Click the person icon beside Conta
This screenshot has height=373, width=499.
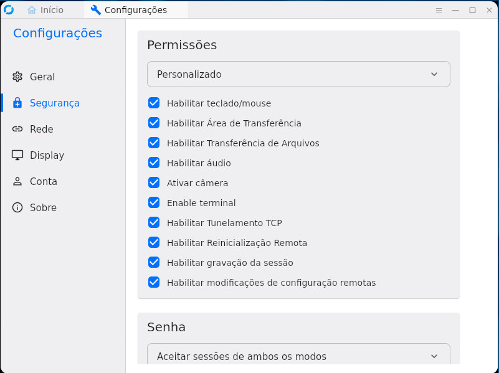click(x=17, y=181)
